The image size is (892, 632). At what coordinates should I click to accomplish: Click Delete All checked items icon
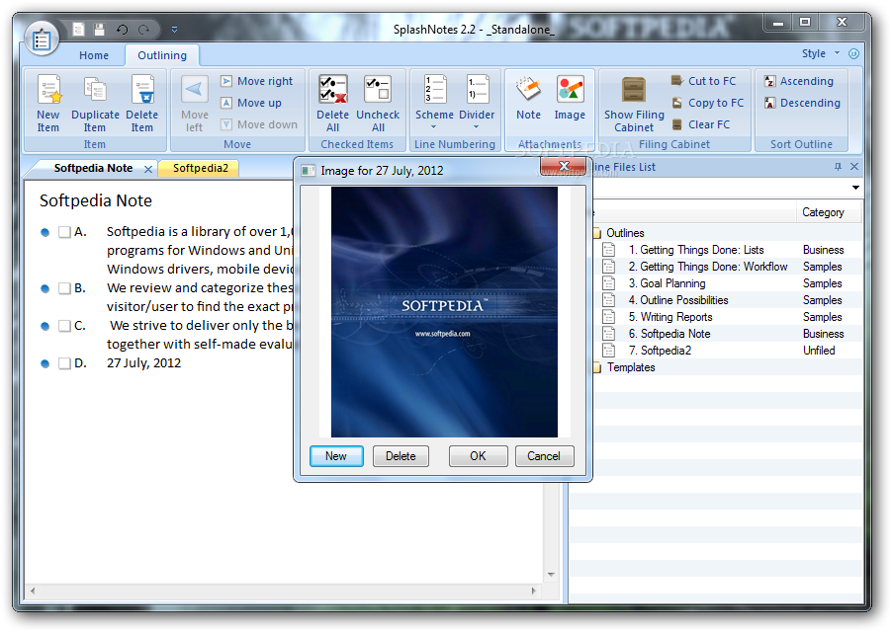coord(333,89)
